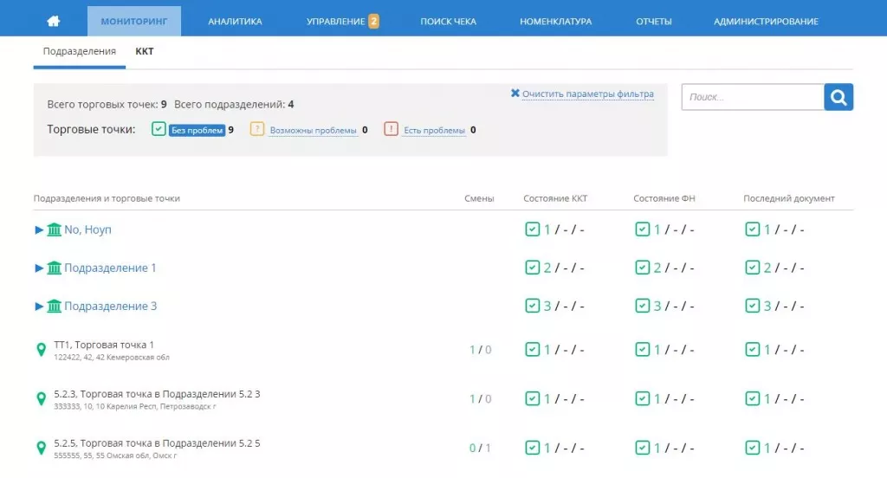This screenshot has width=887, height=478.
Task: Open ТТ1, Торговая точка 1 link
Action: tap(104, 345)
